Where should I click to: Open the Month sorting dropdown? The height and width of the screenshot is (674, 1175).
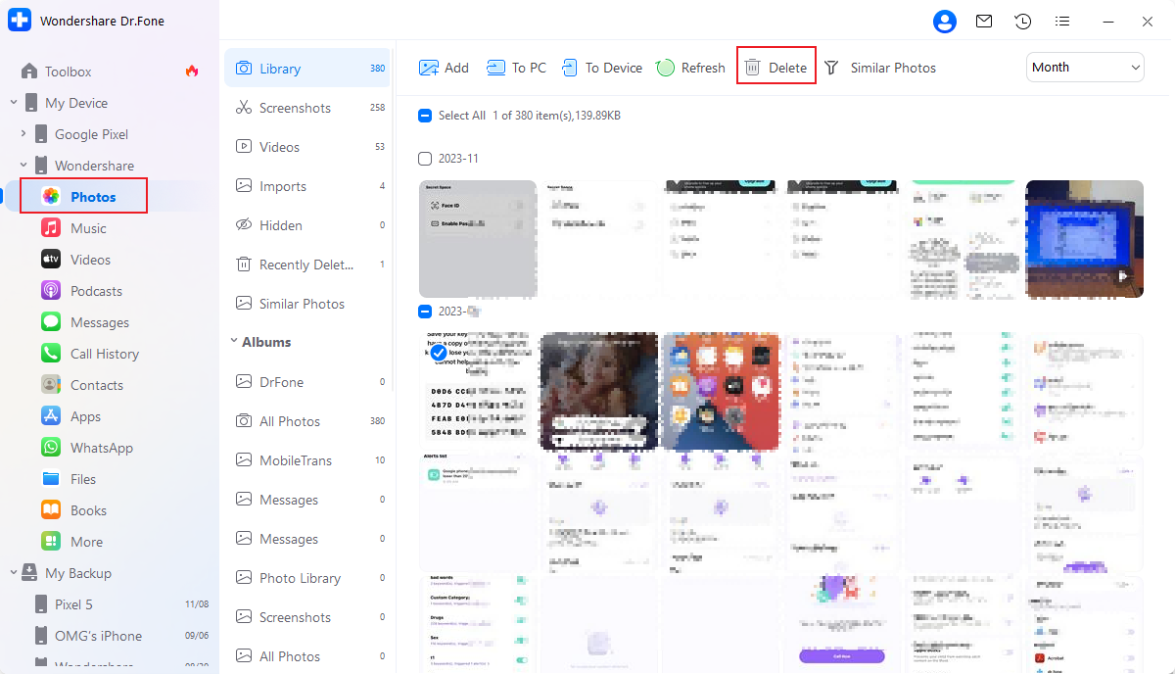coord(1085,67)
